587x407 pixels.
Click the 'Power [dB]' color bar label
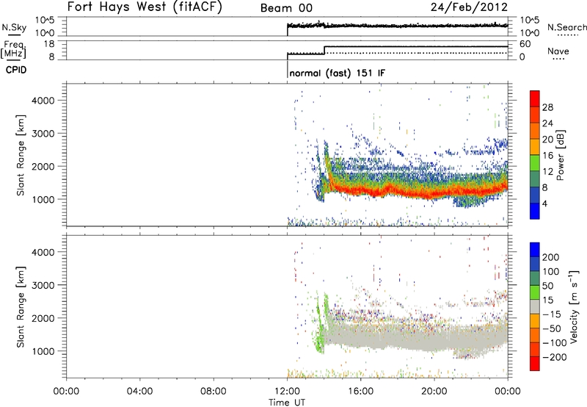click(561, 155)
